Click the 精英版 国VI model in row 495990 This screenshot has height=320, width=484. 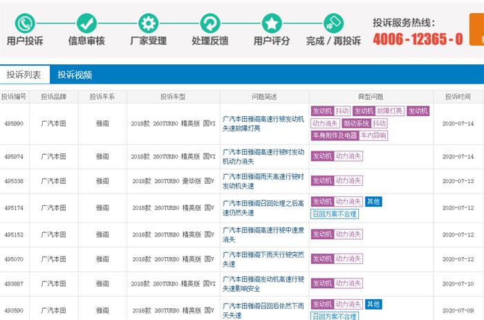click(173, 124)
